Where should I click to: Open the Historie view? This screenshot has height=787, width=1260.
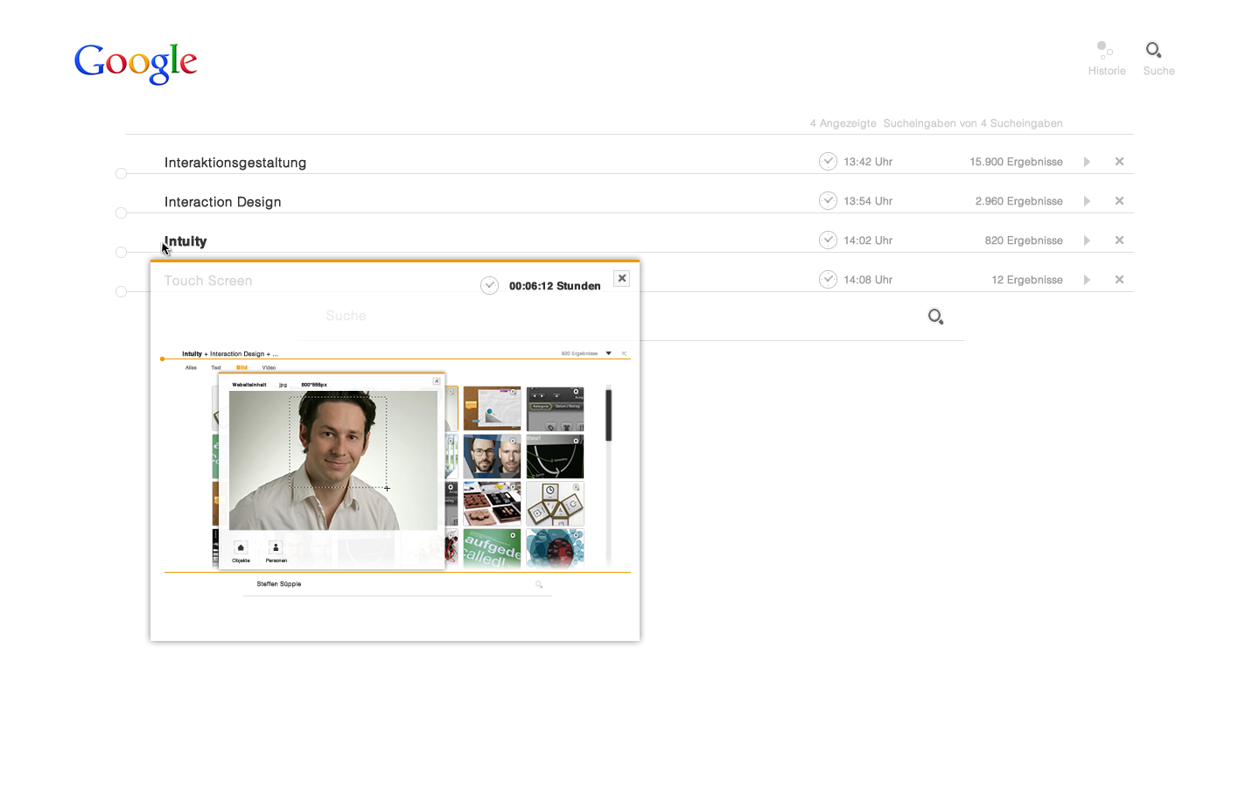click(1106, 59)
